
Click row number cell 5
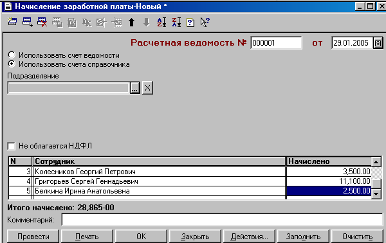(20, 191)
